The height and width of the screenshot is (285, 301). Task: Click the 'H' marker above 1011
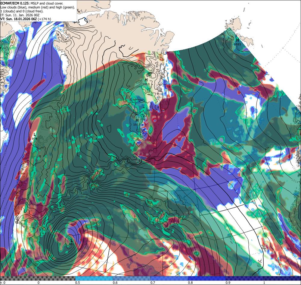pos(137,120)
